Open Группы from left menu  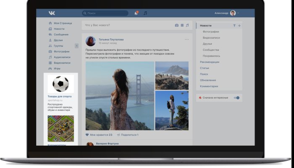(58, 46)
